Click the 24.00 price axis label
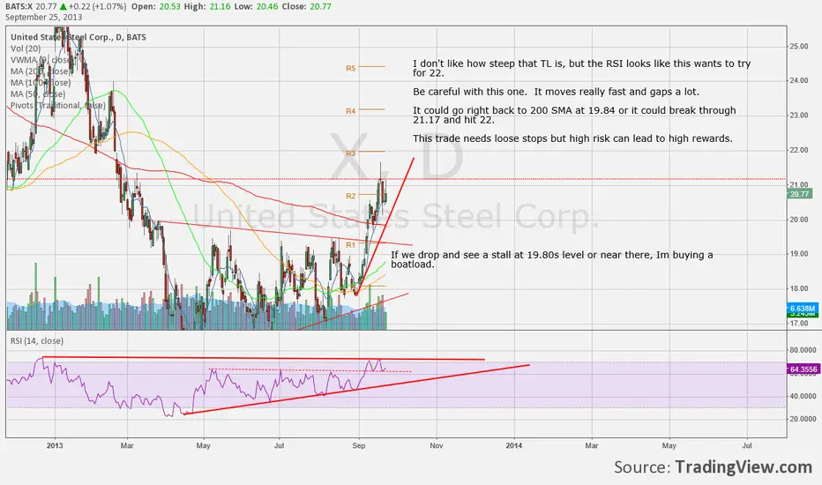 point(799,81)
